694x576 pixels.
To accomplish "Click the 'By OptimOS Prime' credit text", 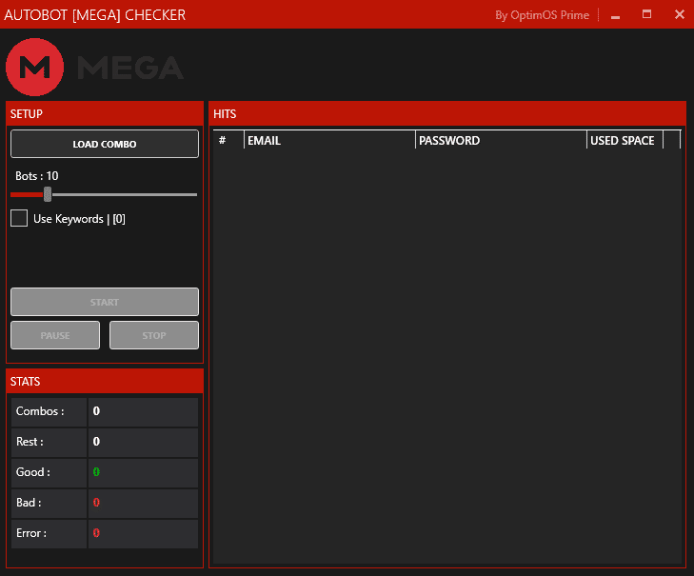I will pyautogui.click(x=543, y=15).
